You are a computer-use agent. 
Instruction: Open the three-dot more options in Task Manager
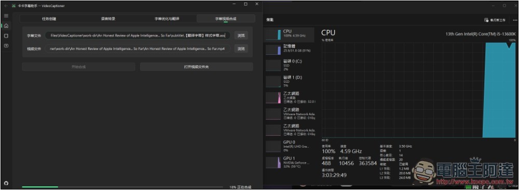(x=515, y=20)
